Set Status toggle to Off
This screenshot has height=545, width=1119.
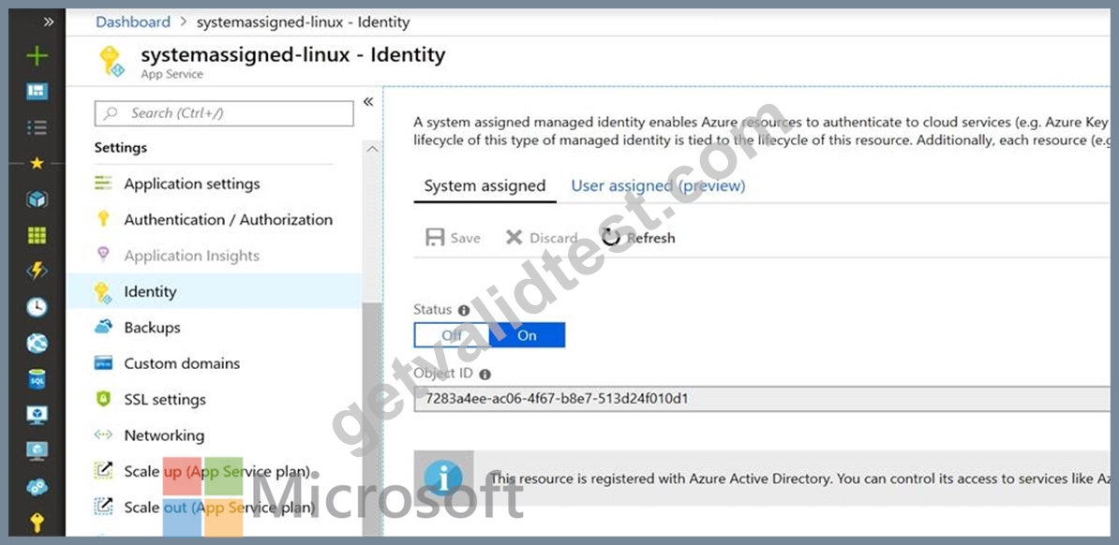(x=452, y=334)
